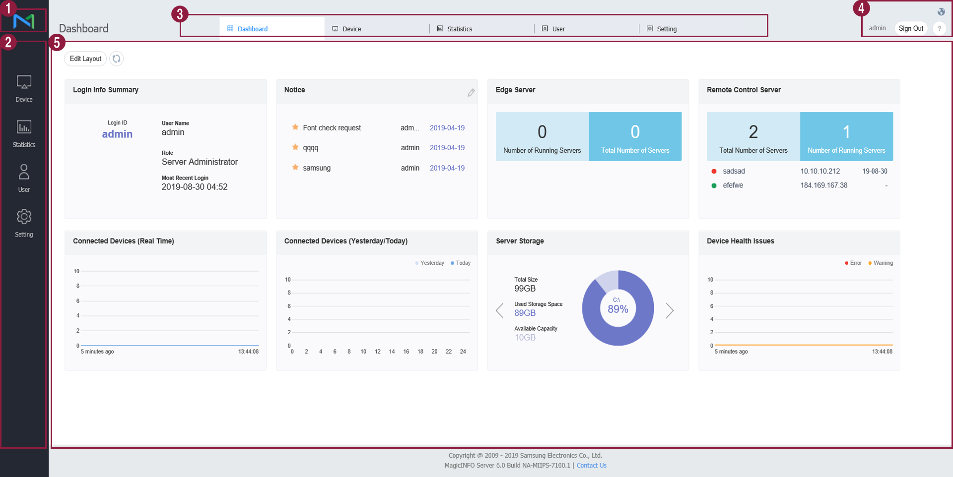Show previous drive in Server Storage

tap(499, 310)
